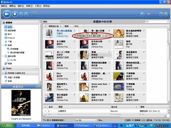The height and width of the screenshot is (128, 171).
Task: Open the tools menu (T)
Action: click(38, 6)
